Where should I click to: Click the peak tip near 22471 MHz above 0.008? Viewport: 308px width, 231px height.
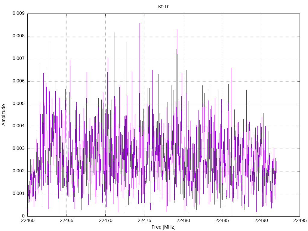115,33
